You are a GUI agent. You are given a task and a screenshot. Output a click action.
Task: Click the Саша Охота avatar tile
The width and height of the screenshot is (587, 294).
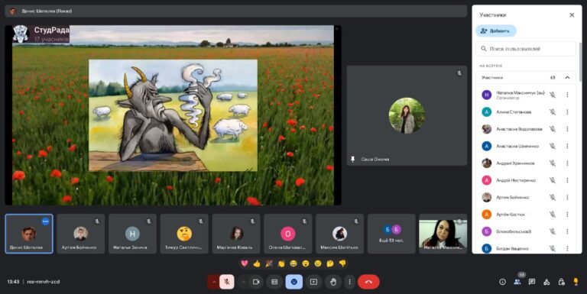[x=407, y=115]
